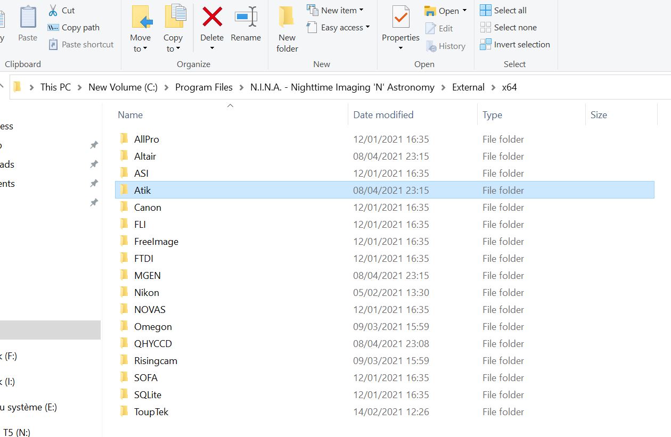Create a New folder
The height and width of the screenshot is (437, 671).
pos(287,29)
